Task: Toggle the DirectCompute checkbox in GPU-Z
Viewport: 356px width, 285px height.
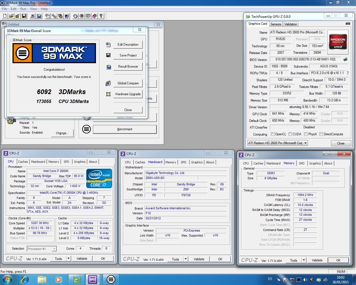Action: coord(321,134)
